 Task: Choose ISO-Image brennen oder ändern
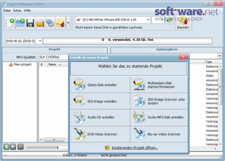pos(159,101)
